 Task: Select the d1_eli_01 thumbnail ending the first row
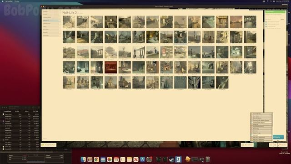[250, 22]
